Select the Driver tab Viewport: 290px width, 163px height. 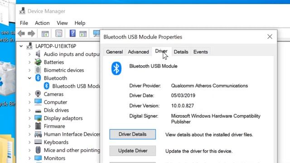point(161,51)
